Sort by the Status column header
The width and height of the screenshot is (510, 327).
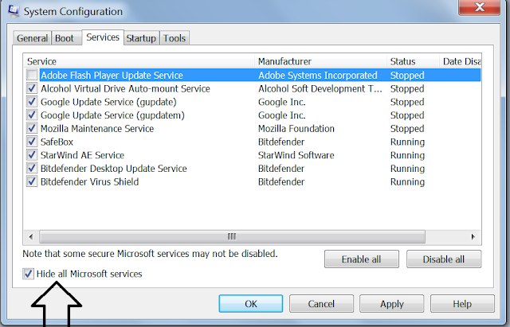(x=413, y=61)
